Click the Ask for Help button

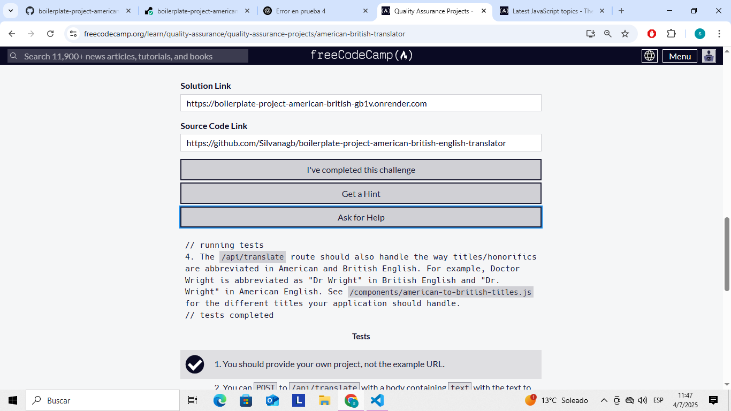[361, 217]
